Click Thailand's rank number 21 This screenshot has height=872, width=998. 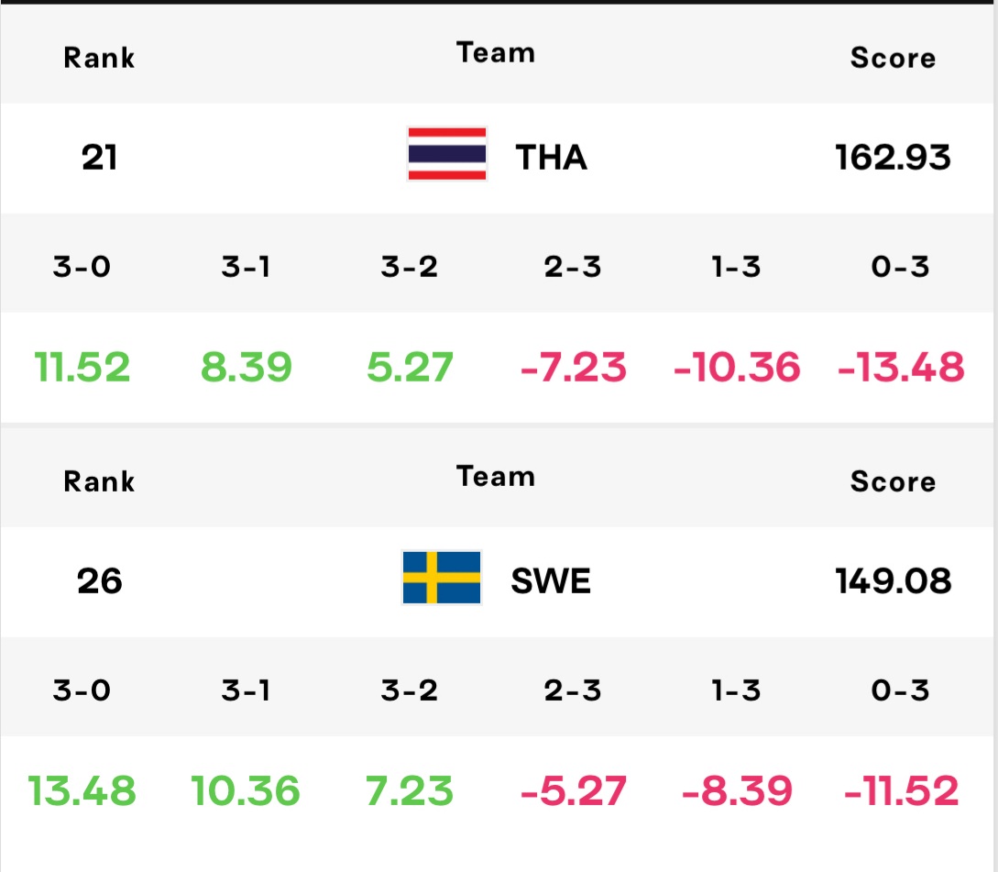(99, 158)
